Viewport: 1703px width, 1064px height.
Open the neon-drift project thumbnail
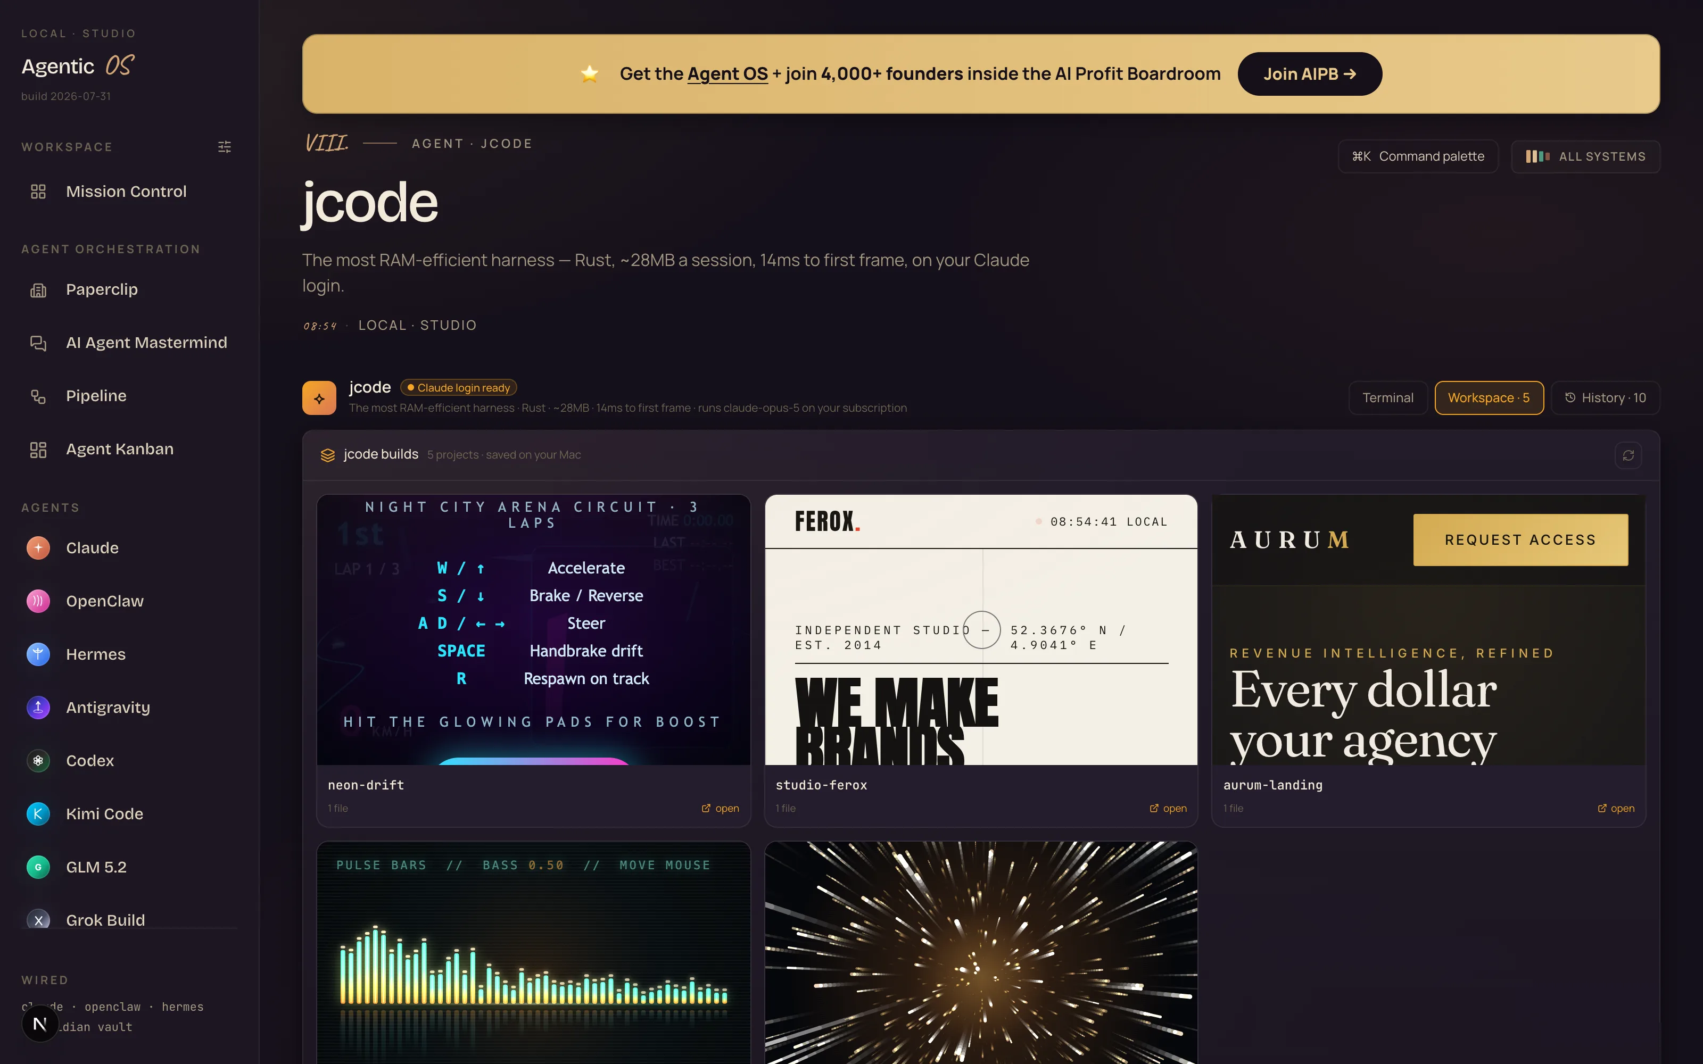pos(533,630)
